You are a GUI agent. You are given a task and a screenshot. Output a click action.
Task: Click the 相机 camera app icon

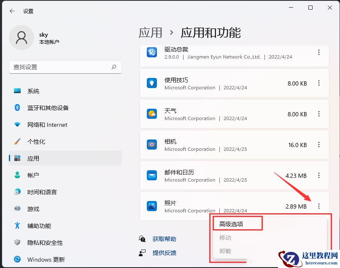click(151, 145)
